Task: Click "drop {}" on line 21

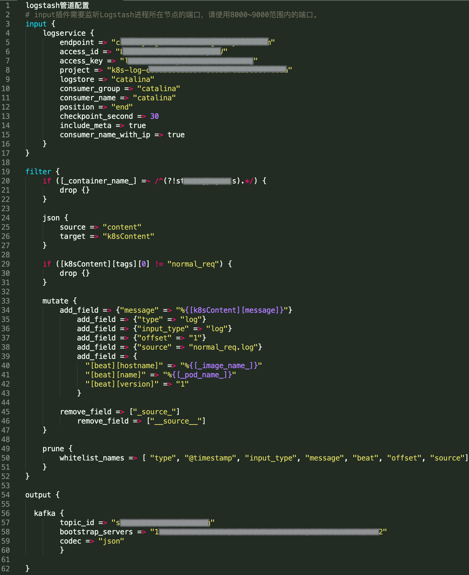Action: coord(75,190)
